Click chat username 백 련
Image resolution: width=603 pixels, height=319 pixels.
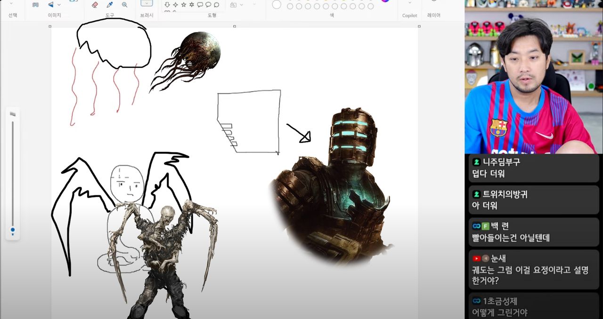(500, 226)
